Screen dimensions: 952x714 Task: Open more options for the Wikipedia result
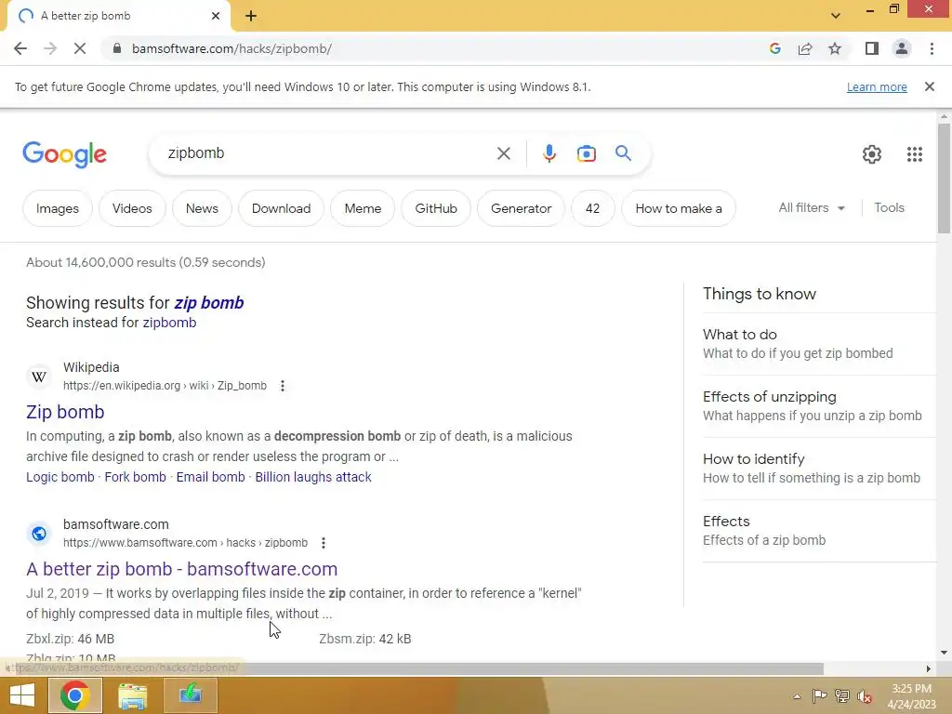point(283,386)
